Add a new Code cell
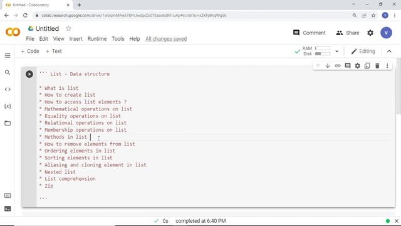The height and width of the screenshot is (226, 401). tap(30, 51)
